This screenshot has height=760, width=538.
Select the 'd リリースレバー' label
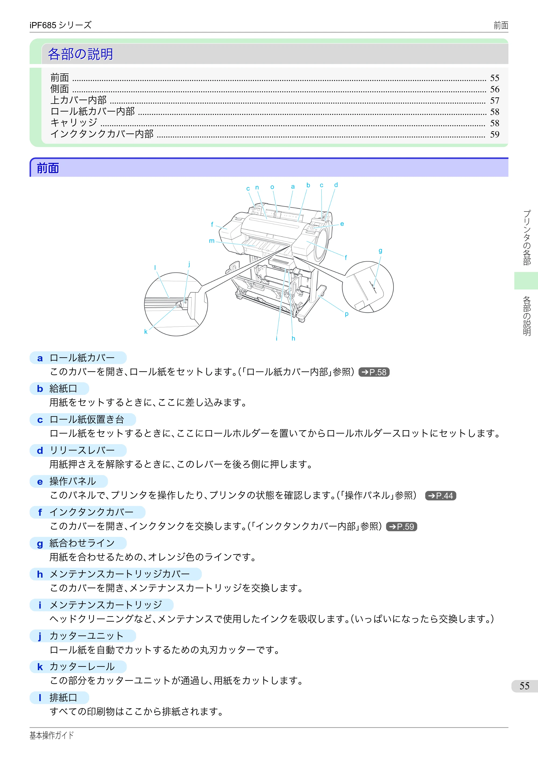78,451
